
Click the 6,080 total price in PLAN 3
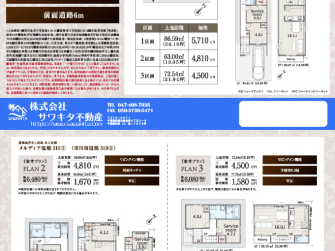click(x=191, y=179)
